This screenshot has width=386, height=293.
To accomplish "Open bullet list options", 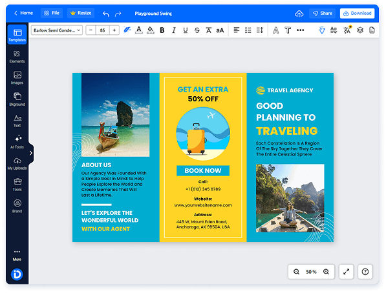I will tap(248, 30).
